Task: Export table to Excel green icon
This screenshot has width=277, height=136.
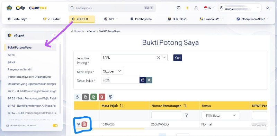Action: (x=93, y=97)
